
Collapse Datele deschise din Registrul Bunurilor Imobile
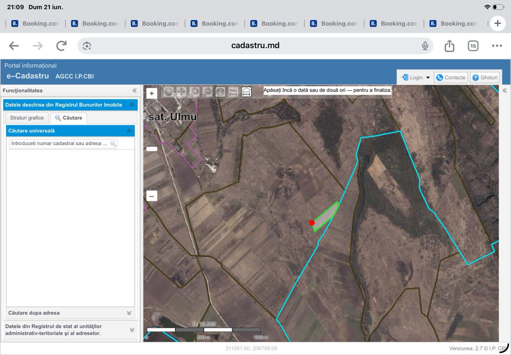132,105
